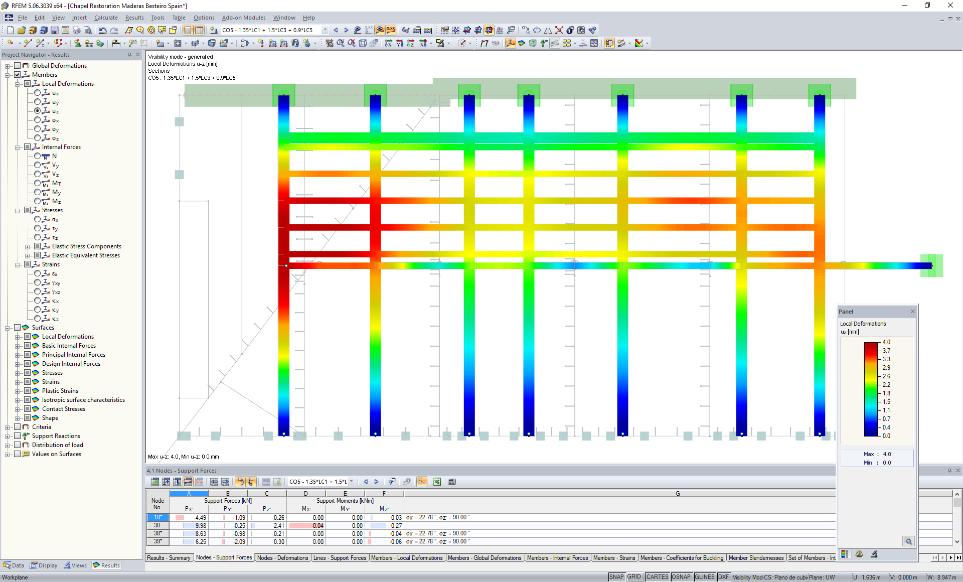Screen dimensions: 963x582
Task: Click the DXF status bar toggle
Action: [722, 576]
